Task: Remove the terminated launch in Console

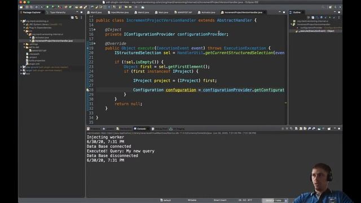Action: [287, 129]
